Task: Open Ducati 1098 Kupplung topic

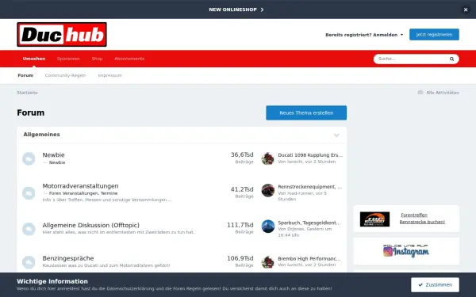Action: (x=310, y=155)
